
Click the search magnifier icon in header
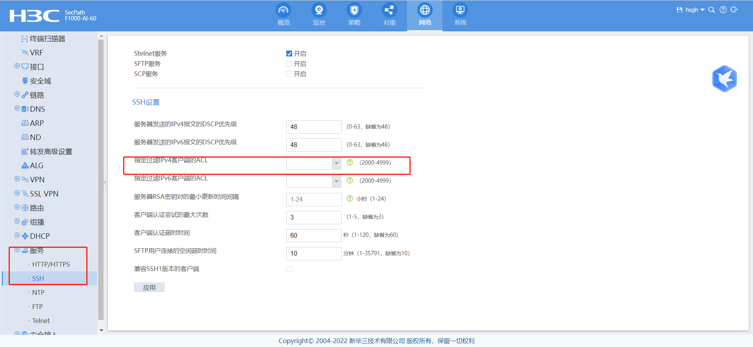click(x=711, y=10)
